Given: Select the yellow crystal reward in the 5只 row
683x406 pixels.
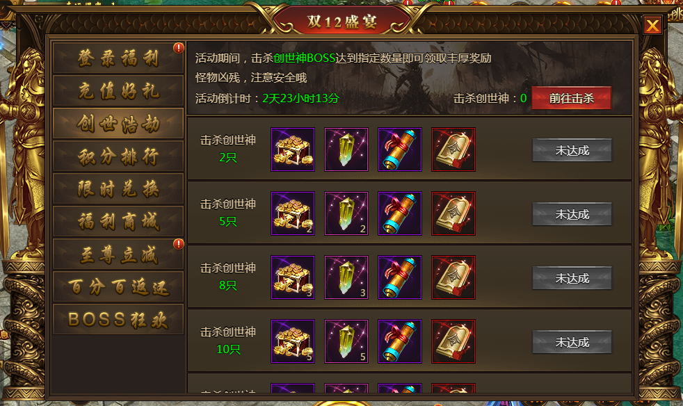Looking at the screenshot, I should (346, 213).
